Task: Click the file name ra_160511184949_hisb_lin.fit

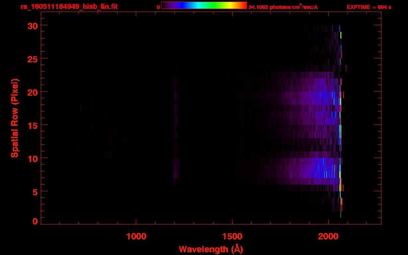Action: 69,7
